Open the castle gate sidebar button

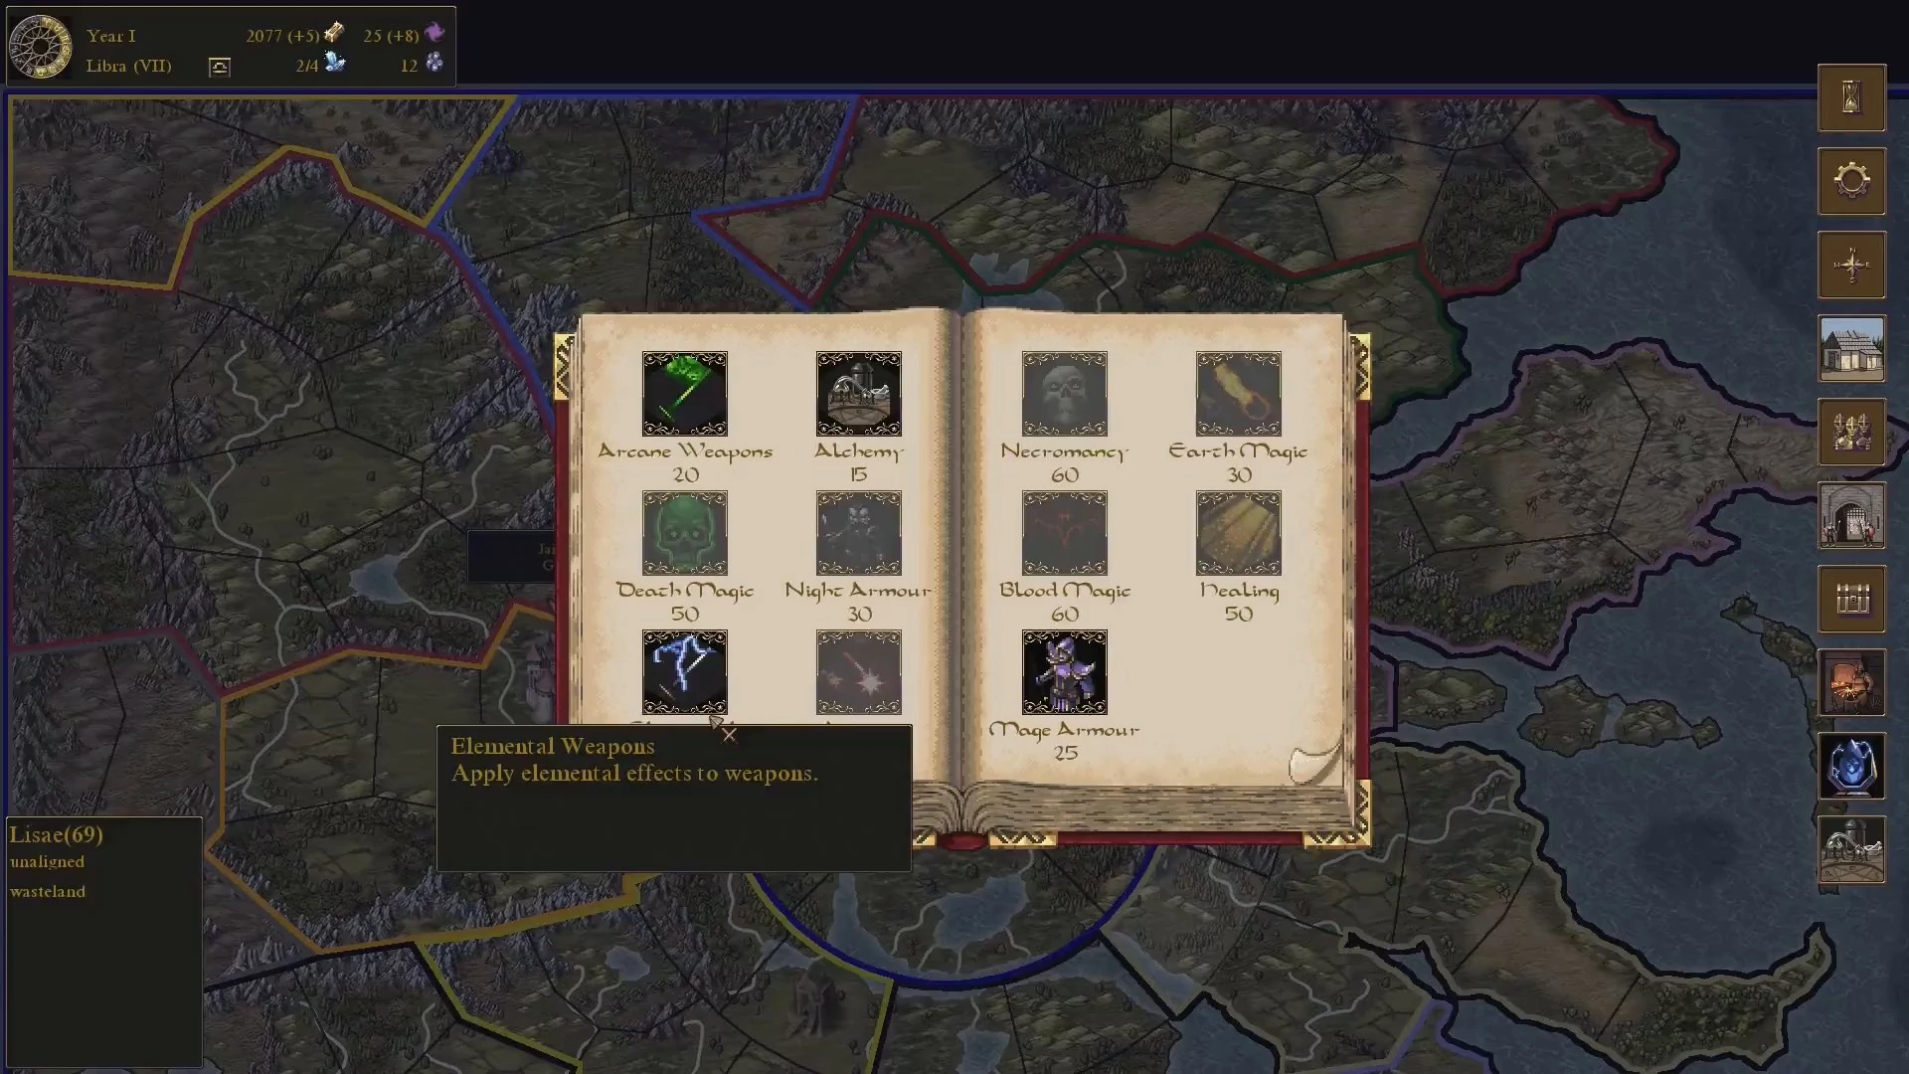click(1851, 516)
